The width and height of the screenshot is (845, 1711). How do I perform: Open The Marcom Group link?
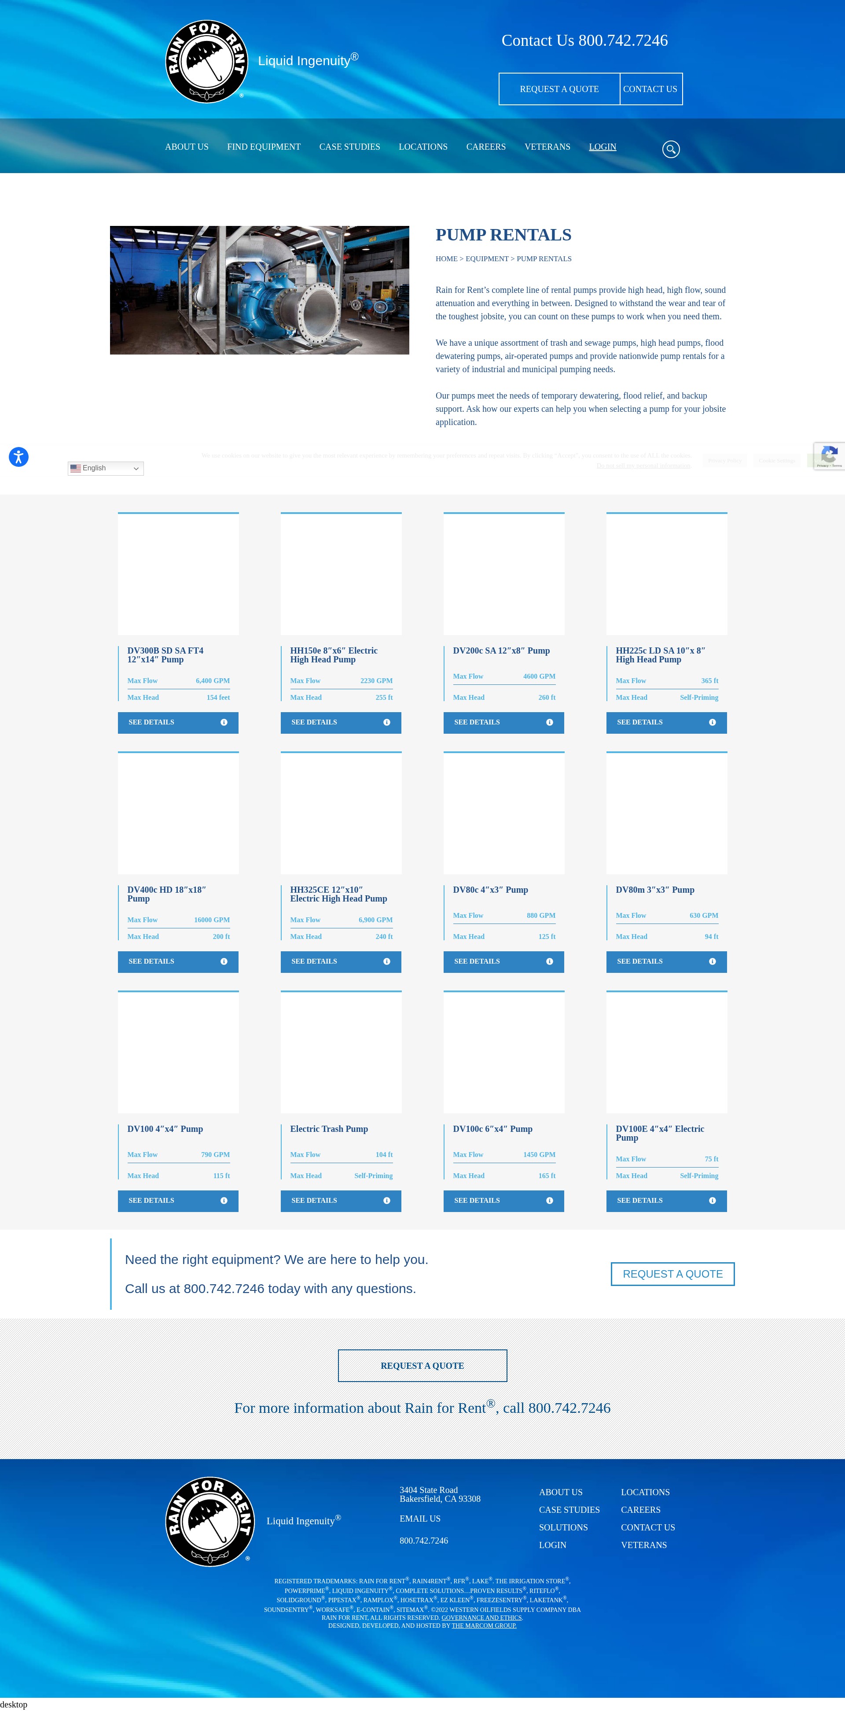484,1625
